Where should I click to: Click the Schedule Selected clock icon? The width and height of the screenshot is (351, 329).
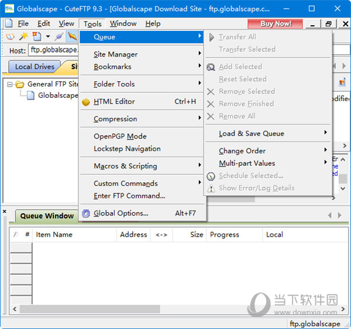211,176
